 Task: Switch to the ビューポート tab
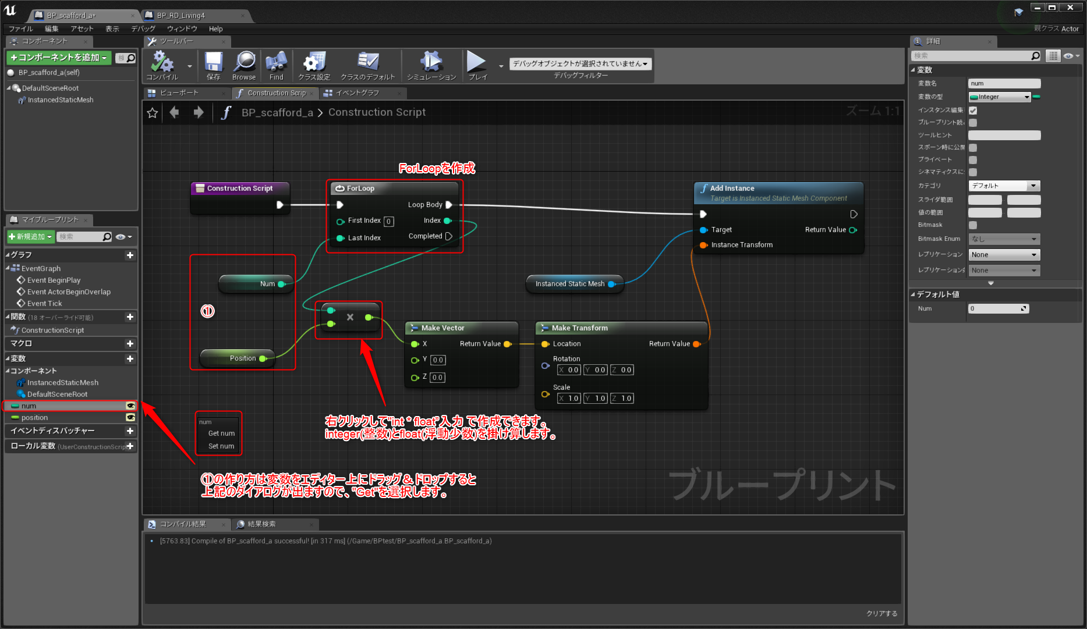click(186, 93)
